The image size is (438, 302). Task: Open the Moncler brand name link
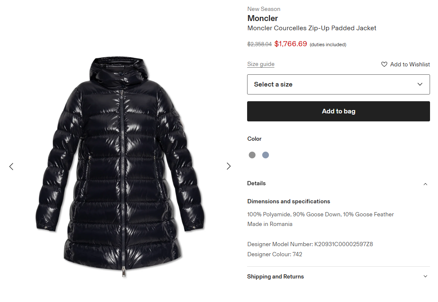click(262, 18)
